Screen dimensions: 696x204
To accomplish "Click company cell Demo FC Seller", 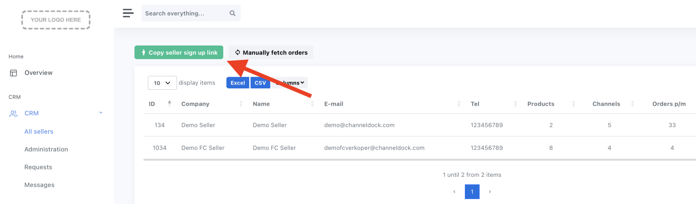I will click(x=203, y=148).
